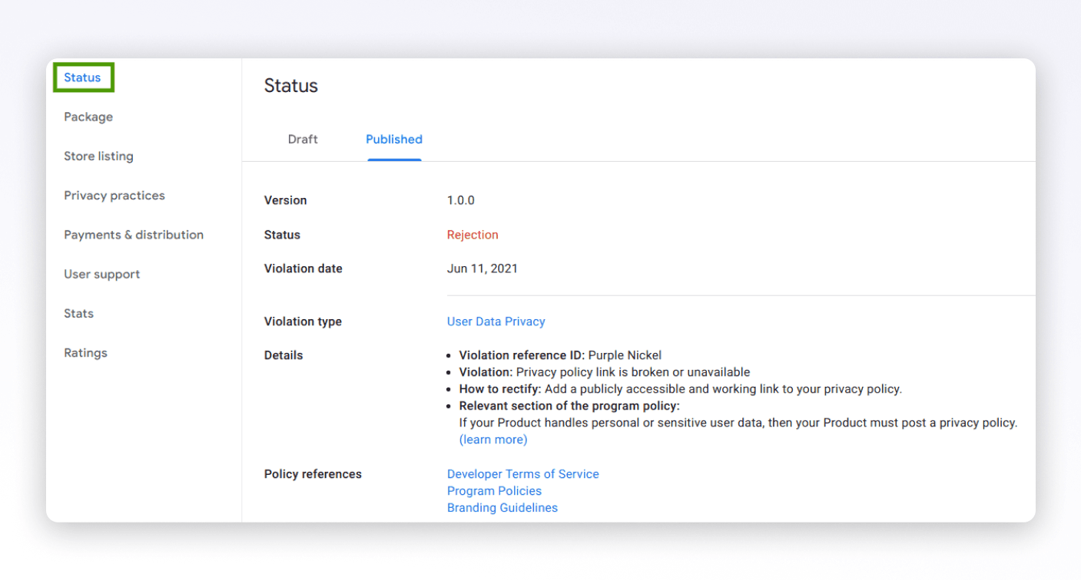1081x580 pixels.
Task: Click the 'How to rectify' line
Action: (681, 389)
